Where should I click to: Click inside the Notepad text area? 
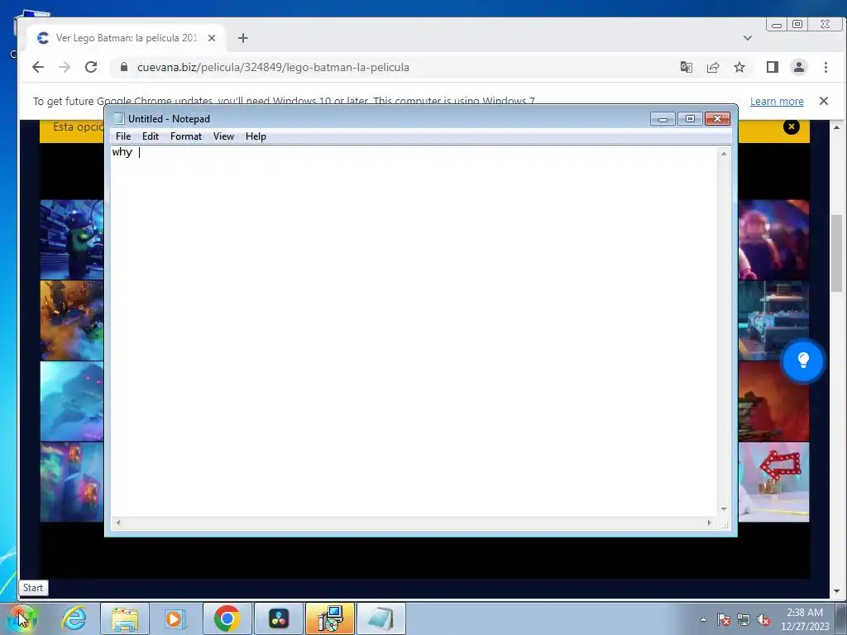point(414,331)
